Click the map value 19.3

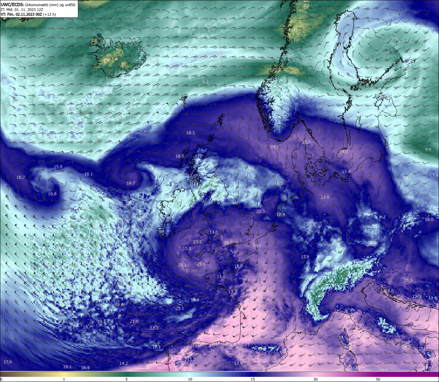[x=101, y=321]
